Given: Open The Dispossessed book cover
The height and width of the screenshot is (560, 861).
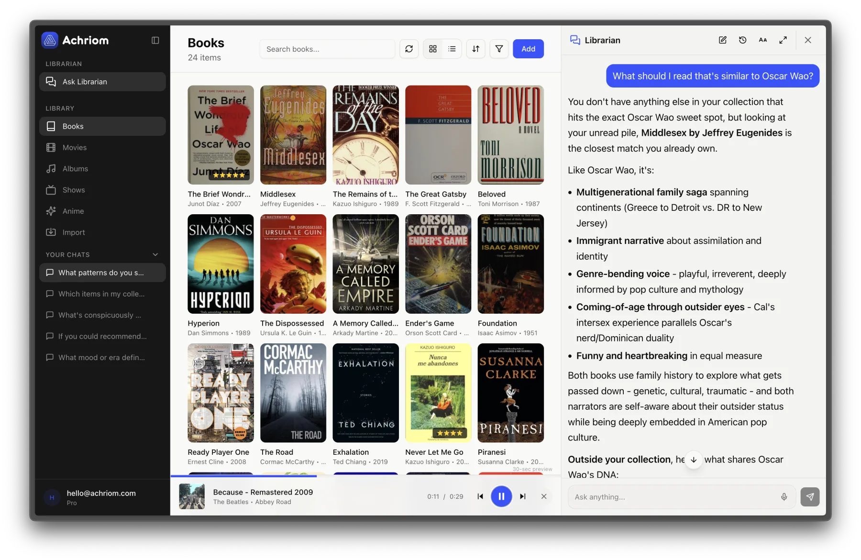Looking at the screenshot, I should coord(293,264).
